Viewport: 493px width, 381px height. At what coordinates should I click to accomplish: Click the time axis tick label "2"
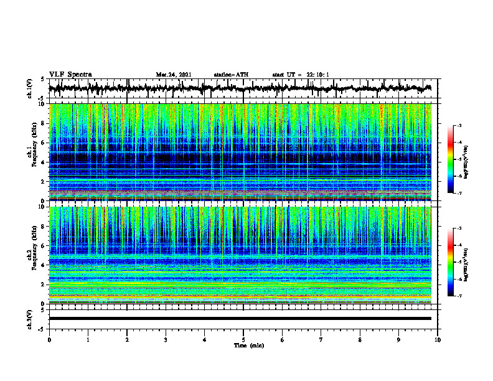(x=127, y=340)
